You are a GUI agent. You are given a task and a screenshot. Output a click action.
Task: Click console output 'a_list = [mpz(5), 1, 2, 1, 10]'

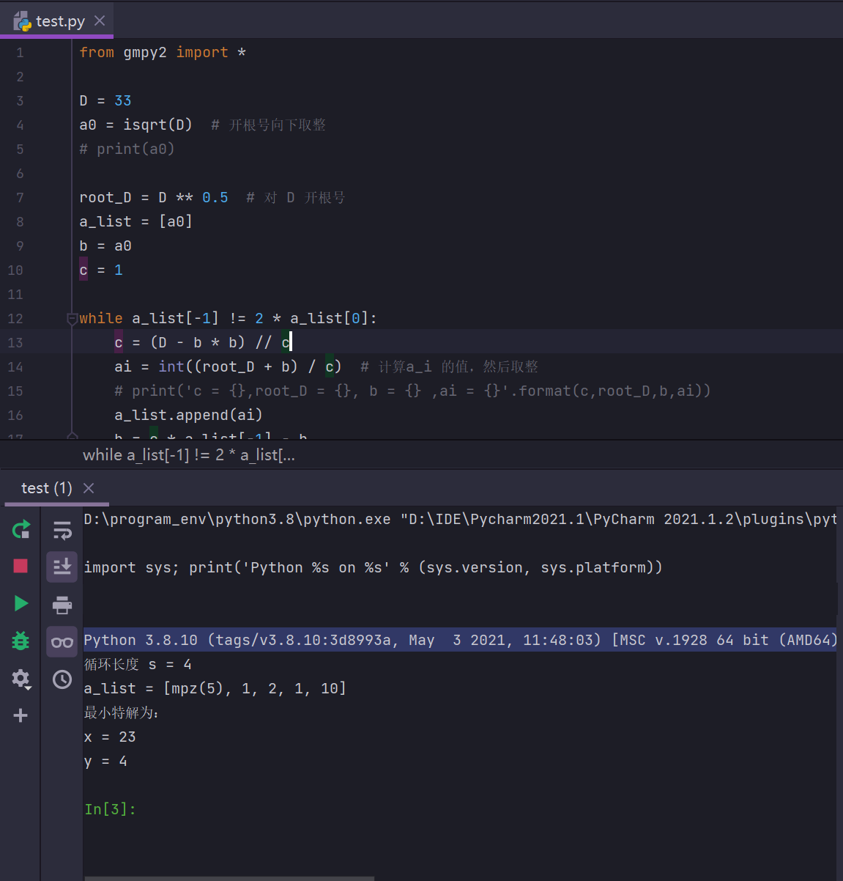(215, 688)
